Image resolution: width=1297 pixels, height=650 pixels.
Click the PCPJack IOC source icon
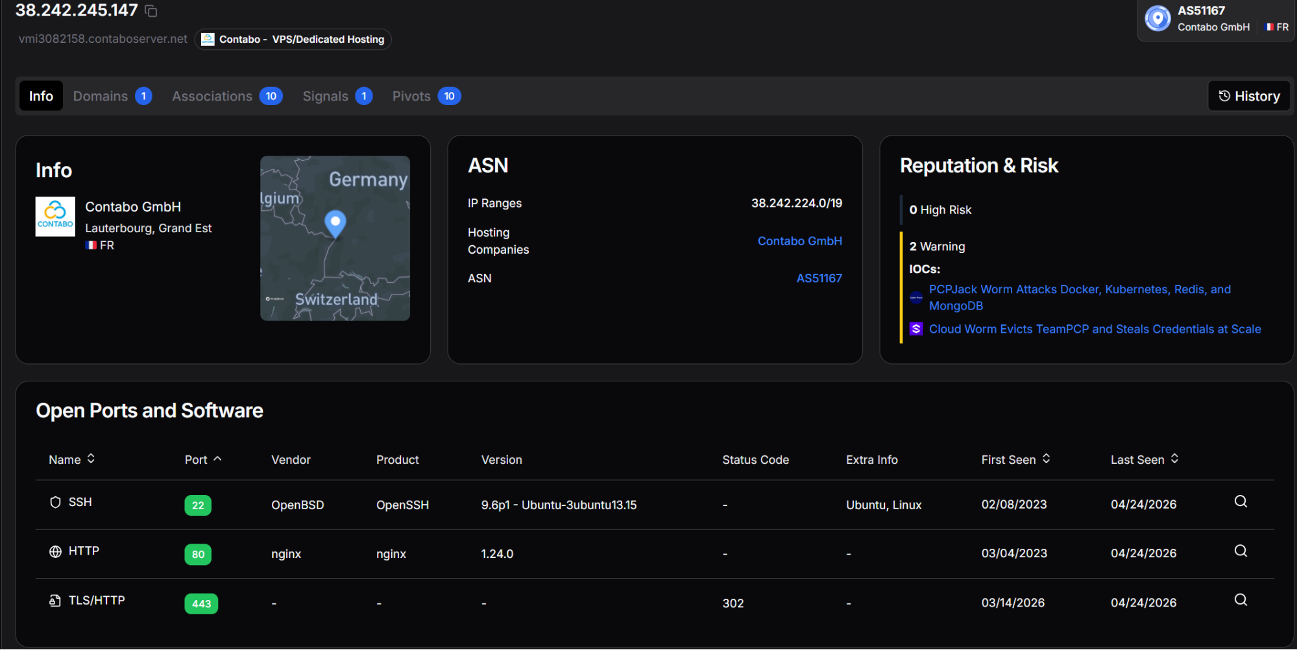click(916, 298)
